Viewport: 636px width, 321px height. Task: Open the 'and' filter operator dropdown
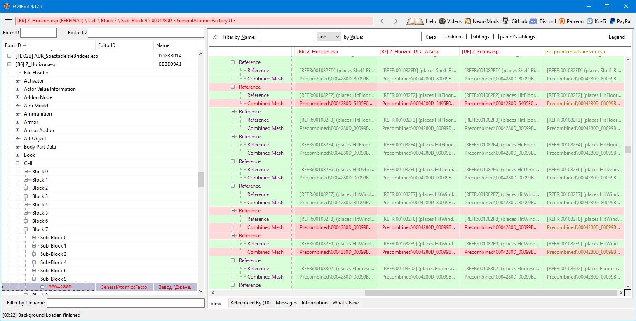tap(329, 37)
